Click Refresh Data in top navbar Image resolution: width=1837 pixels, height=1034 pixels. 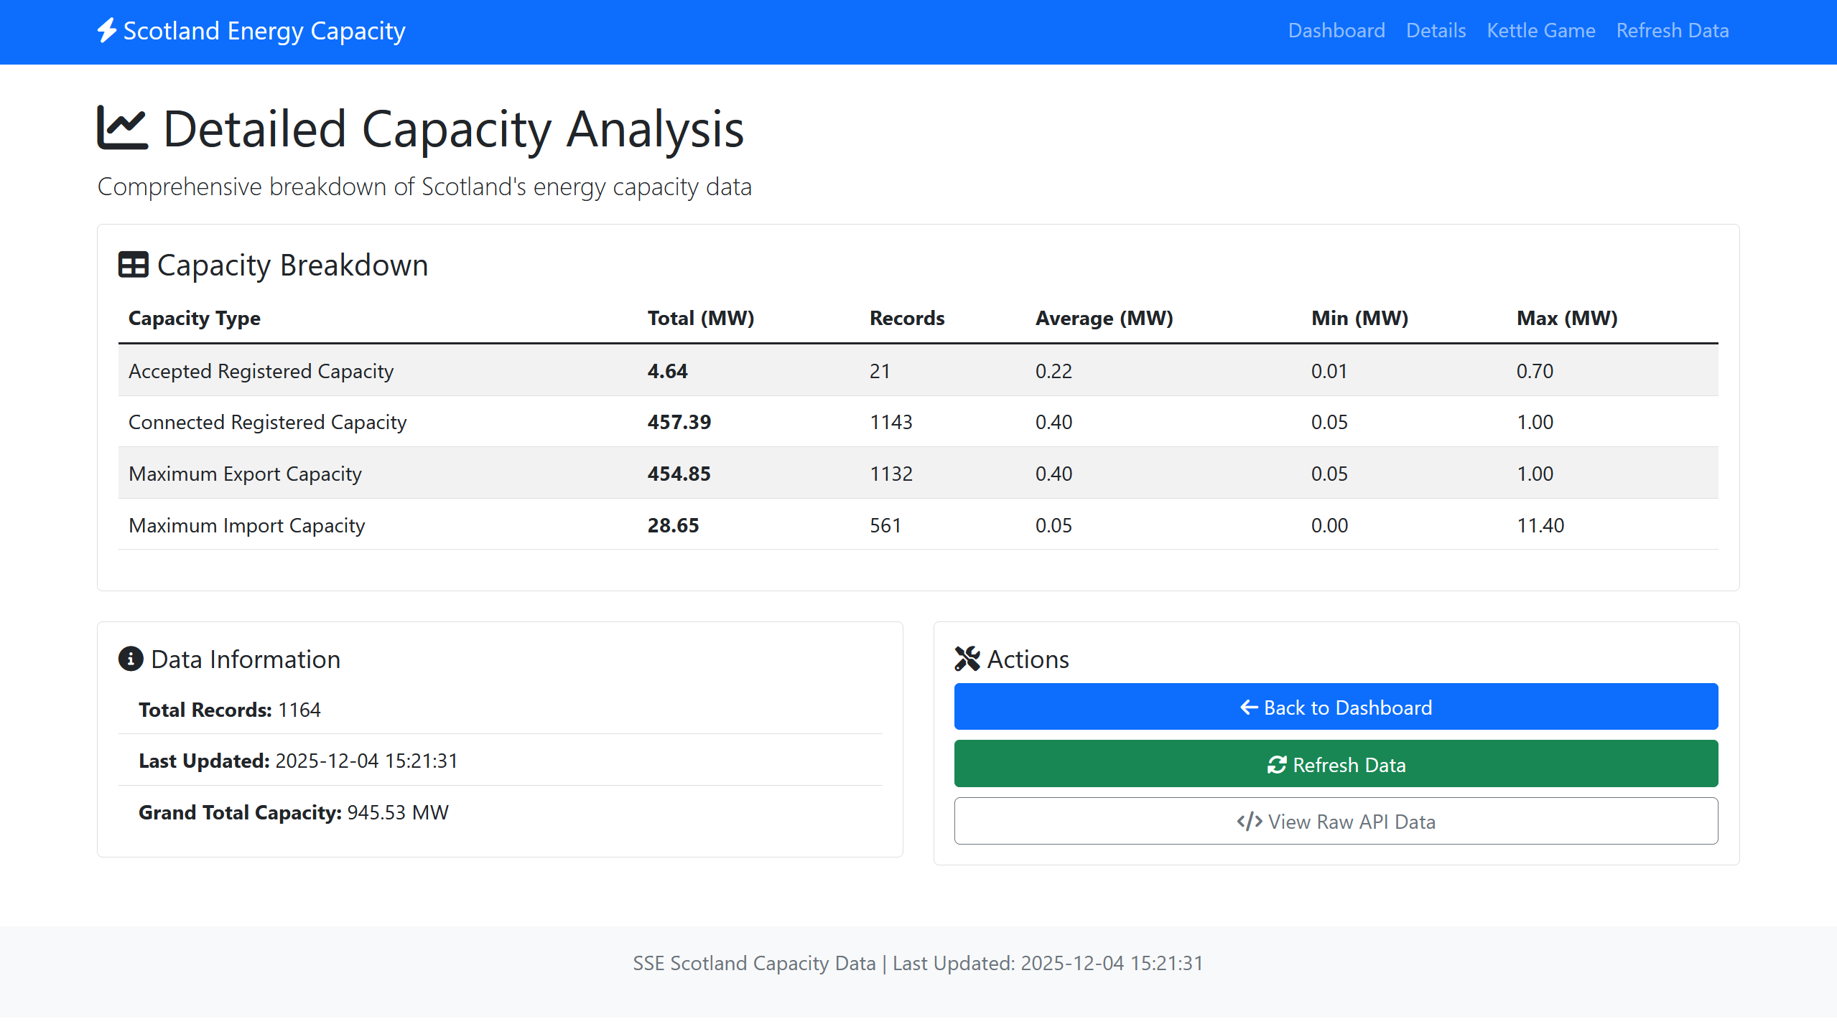coord(1672,31)
